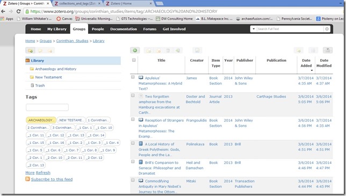346x196 pixels.
Task: Click the browser forward arrow
Action: tap(11, 11)
